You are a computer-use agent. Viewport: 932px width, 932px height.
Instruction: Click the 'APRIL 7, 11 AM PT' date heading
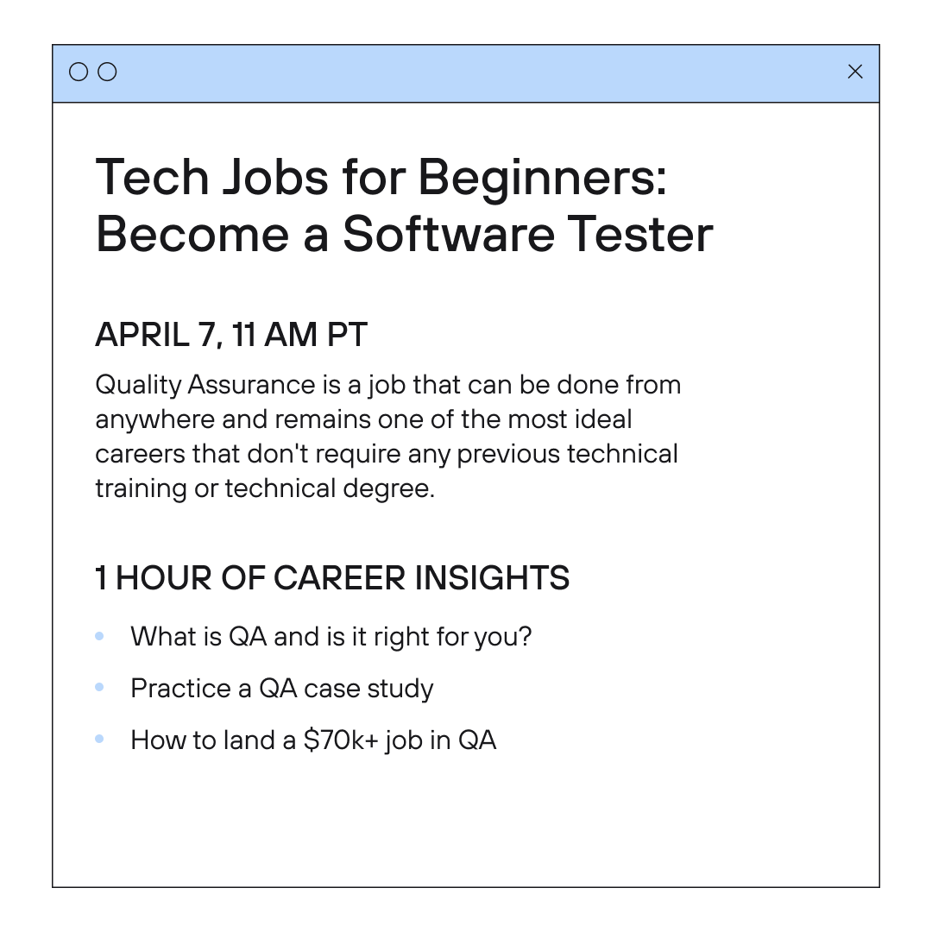(x=231, y=335)
